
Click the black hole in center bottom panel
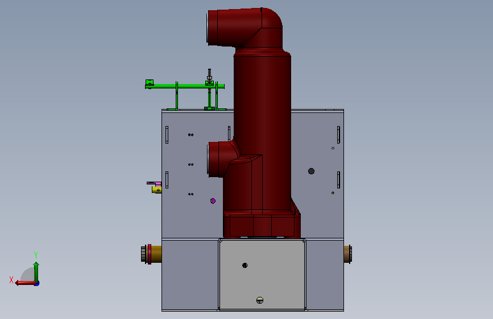click(x=245, y=265)
